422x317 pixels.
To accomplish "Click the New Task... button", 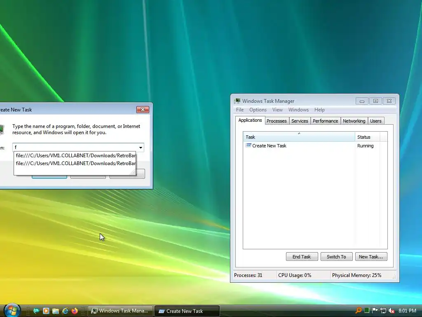I will pyautogui.click(x=371, y=257).
